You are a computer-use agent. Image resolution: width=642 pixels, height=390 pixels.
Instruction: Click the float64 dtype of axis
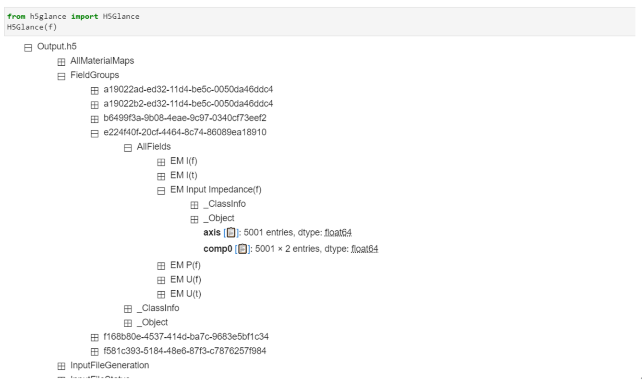[x=338, y=233]
